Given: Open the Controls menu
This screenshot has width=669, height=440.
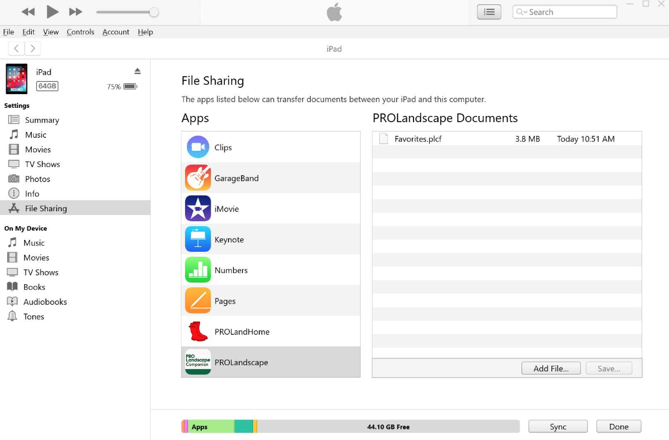Looking at the screenshot, I should coord(80,32).
